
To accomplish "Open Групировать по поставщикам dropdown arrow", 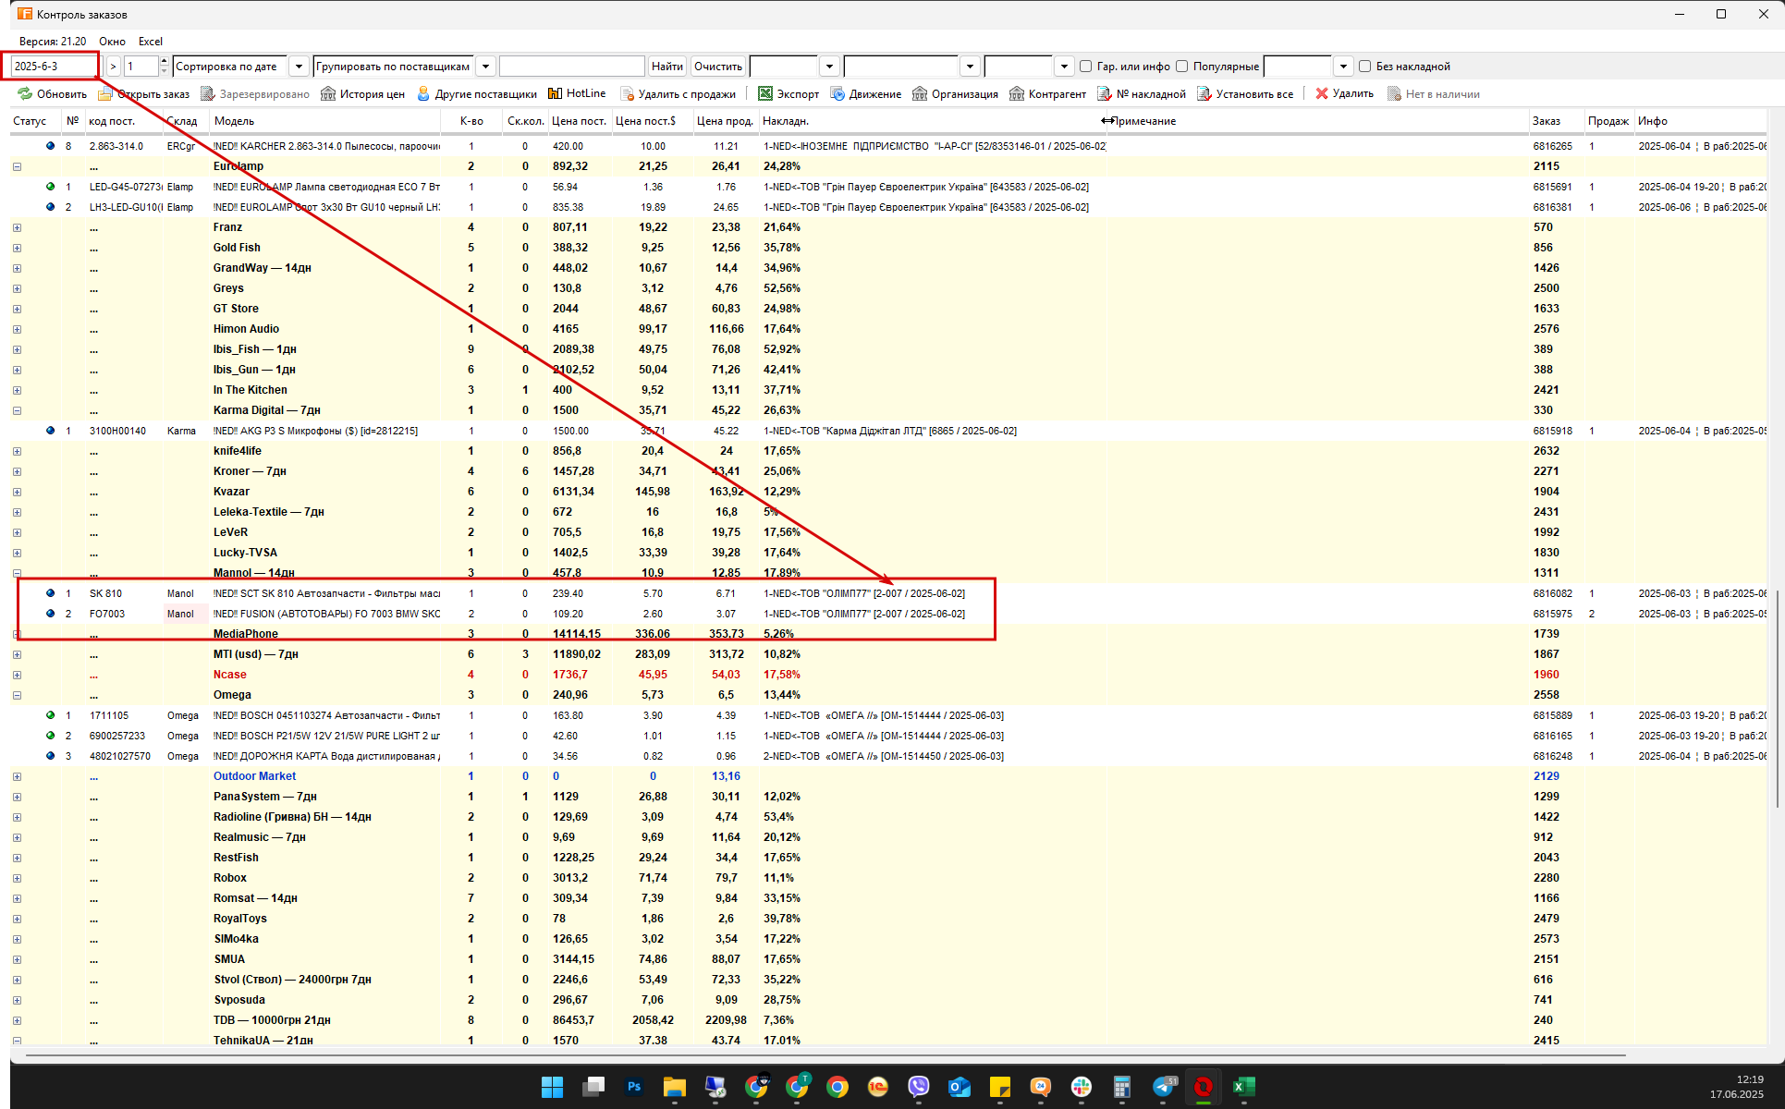I will (485, 67).
